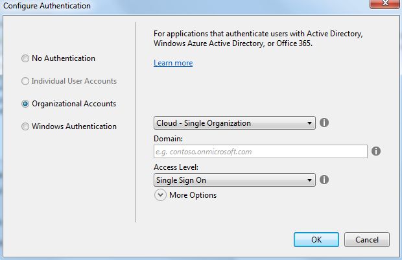
Task: Select the Organizational Accounts radio button
Action: tap(26, 104)
